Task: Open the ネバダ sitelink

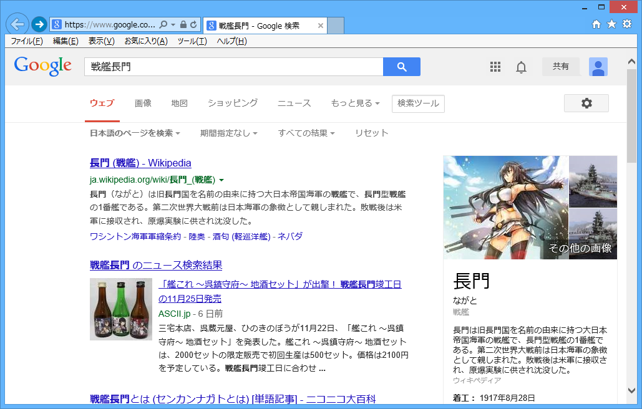Action: pos(290,236)
